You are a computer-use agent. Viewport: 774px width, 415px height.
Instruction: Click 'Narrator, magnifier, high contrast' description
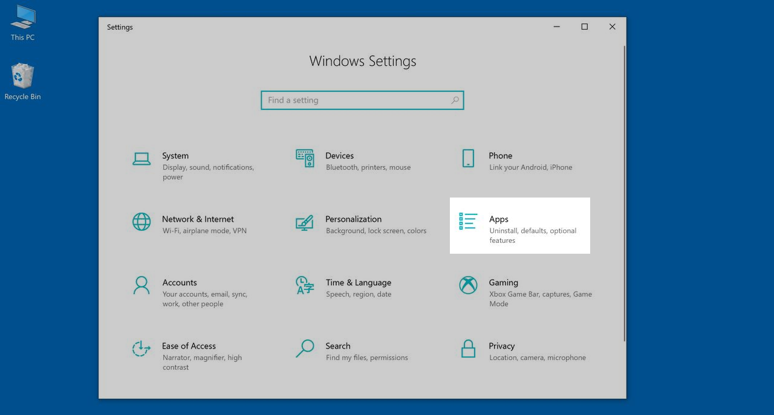[202, 362]
